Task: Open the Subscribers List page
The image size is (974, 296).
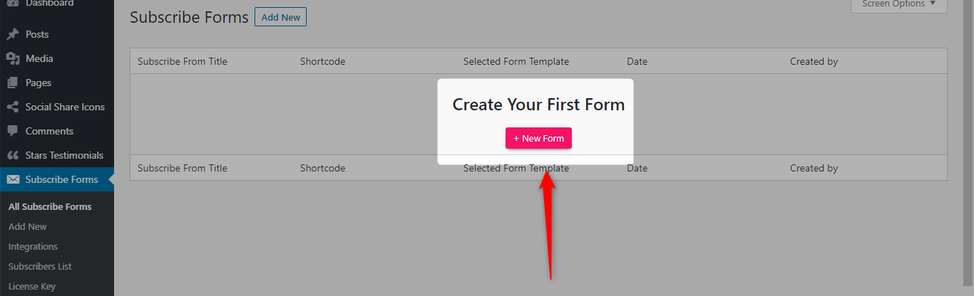Action: (40, 266)
